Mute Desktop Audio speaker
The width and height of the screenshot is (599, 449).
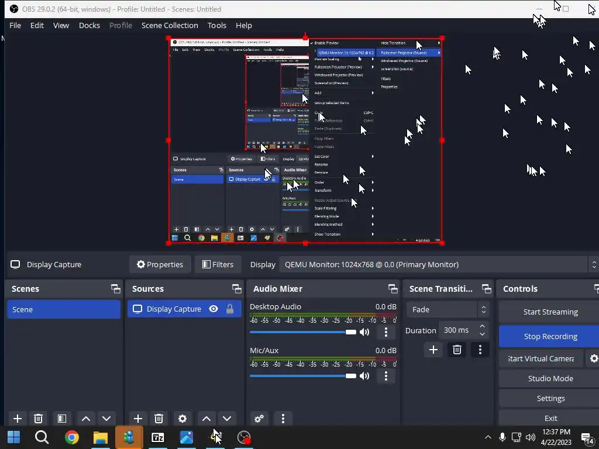click(x=364, y=332)
